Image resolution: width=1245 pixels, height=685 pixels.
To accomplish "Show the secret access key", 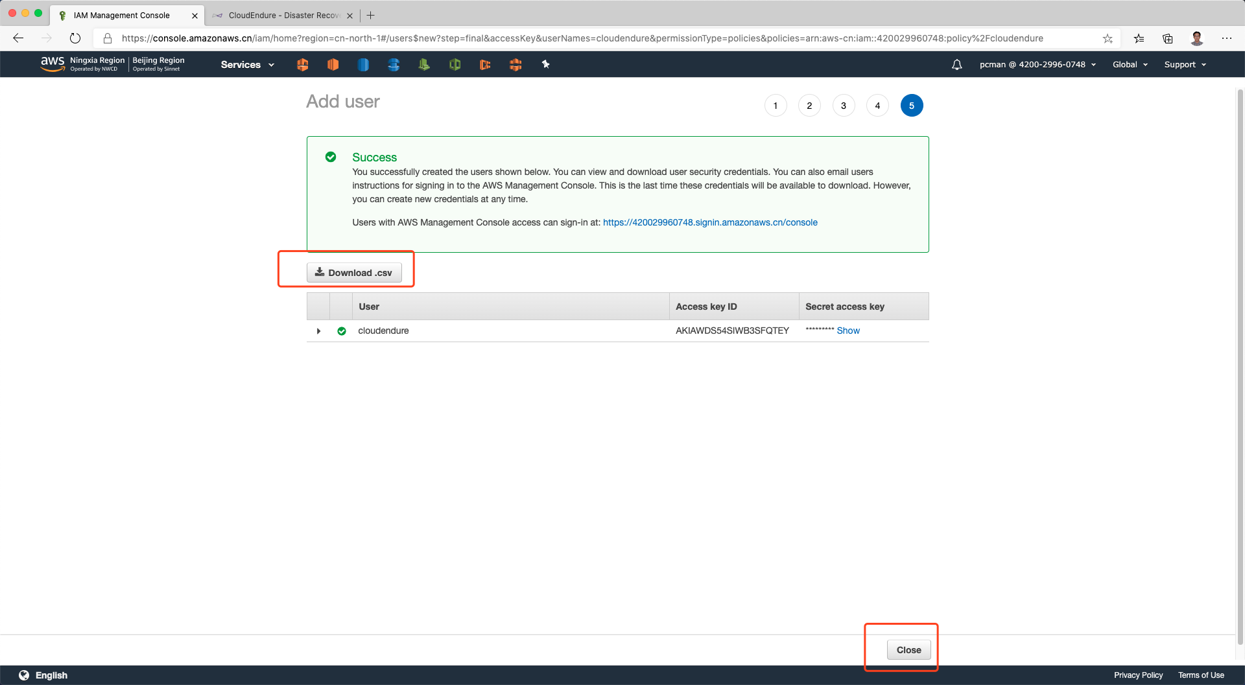I will 848,331.
